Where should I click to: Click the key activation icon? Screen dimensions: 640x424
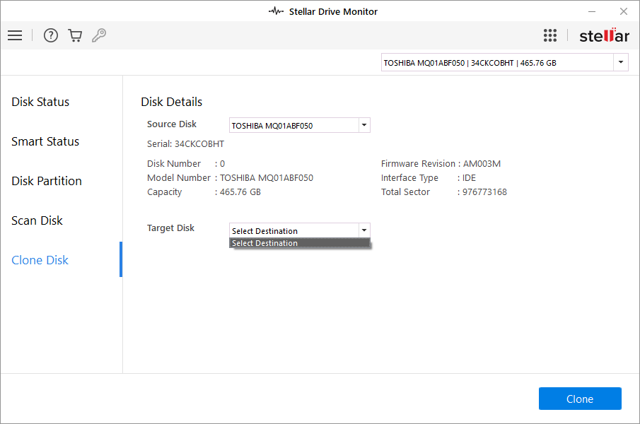click(x=99, y=35)
